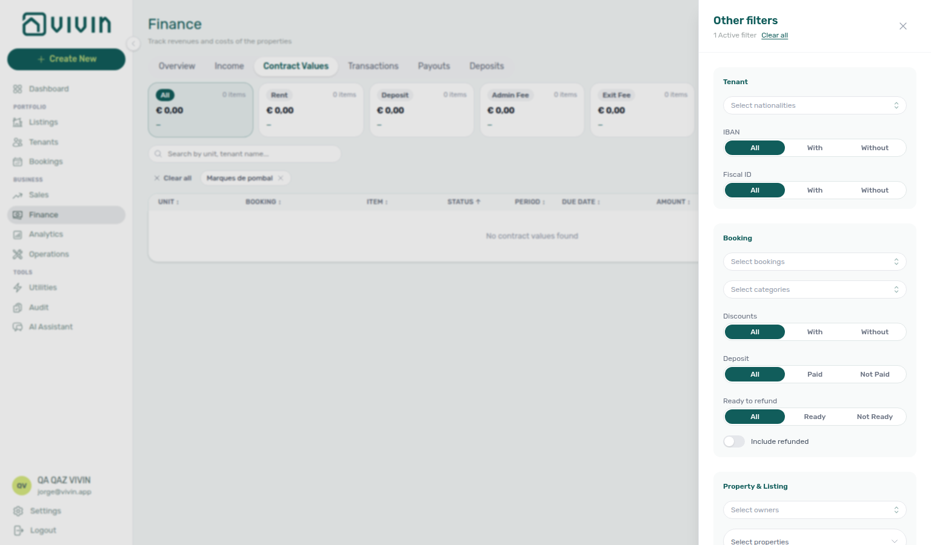Set Deposit filter to Not Paid
The image size is (931, 545).
(875, 374)
